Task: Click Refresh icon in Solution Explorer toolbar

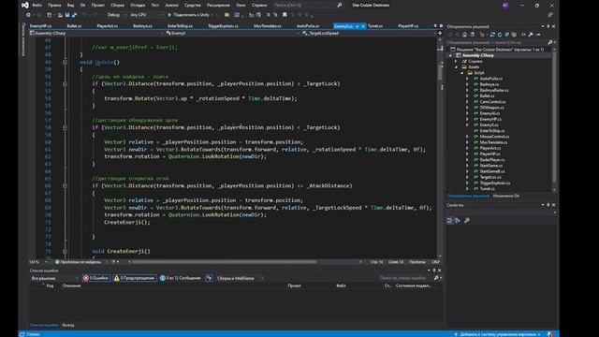Action: pos(500,35)
